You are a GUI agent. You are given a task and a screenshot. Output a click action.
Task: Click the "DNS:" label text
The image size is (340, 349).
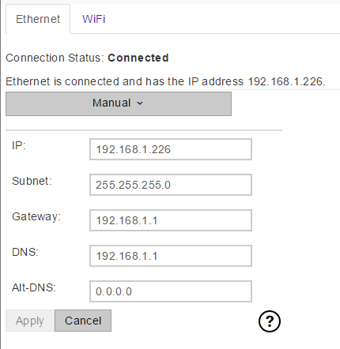pos(25,252)
